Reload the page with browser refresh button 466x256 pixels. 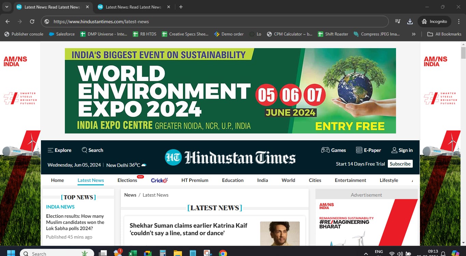coord(32,22)
